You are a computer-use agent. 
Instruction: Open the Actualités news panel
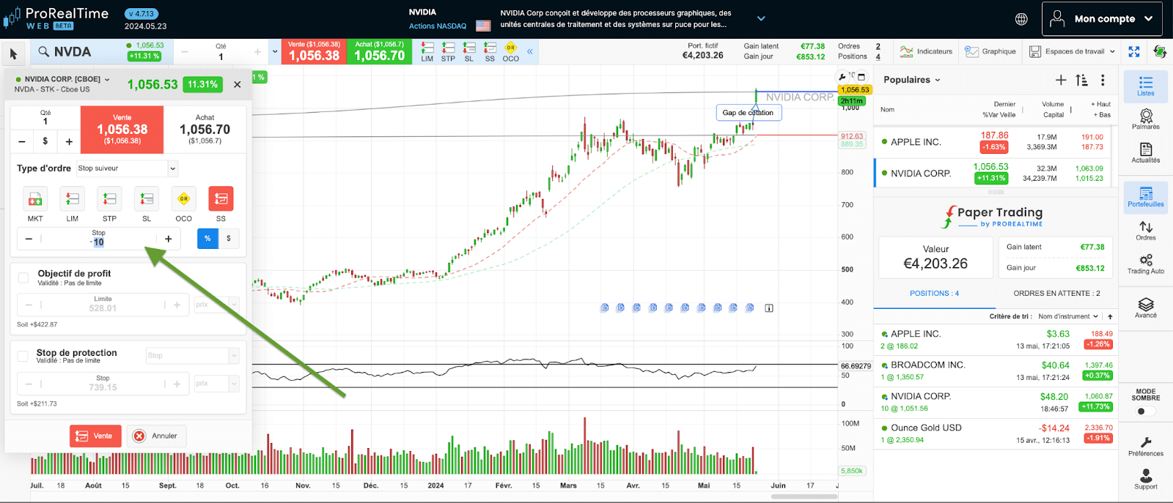[1146, 152]
